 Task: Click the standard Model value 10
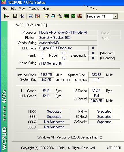pyautogui.click(x=63, y=53)
